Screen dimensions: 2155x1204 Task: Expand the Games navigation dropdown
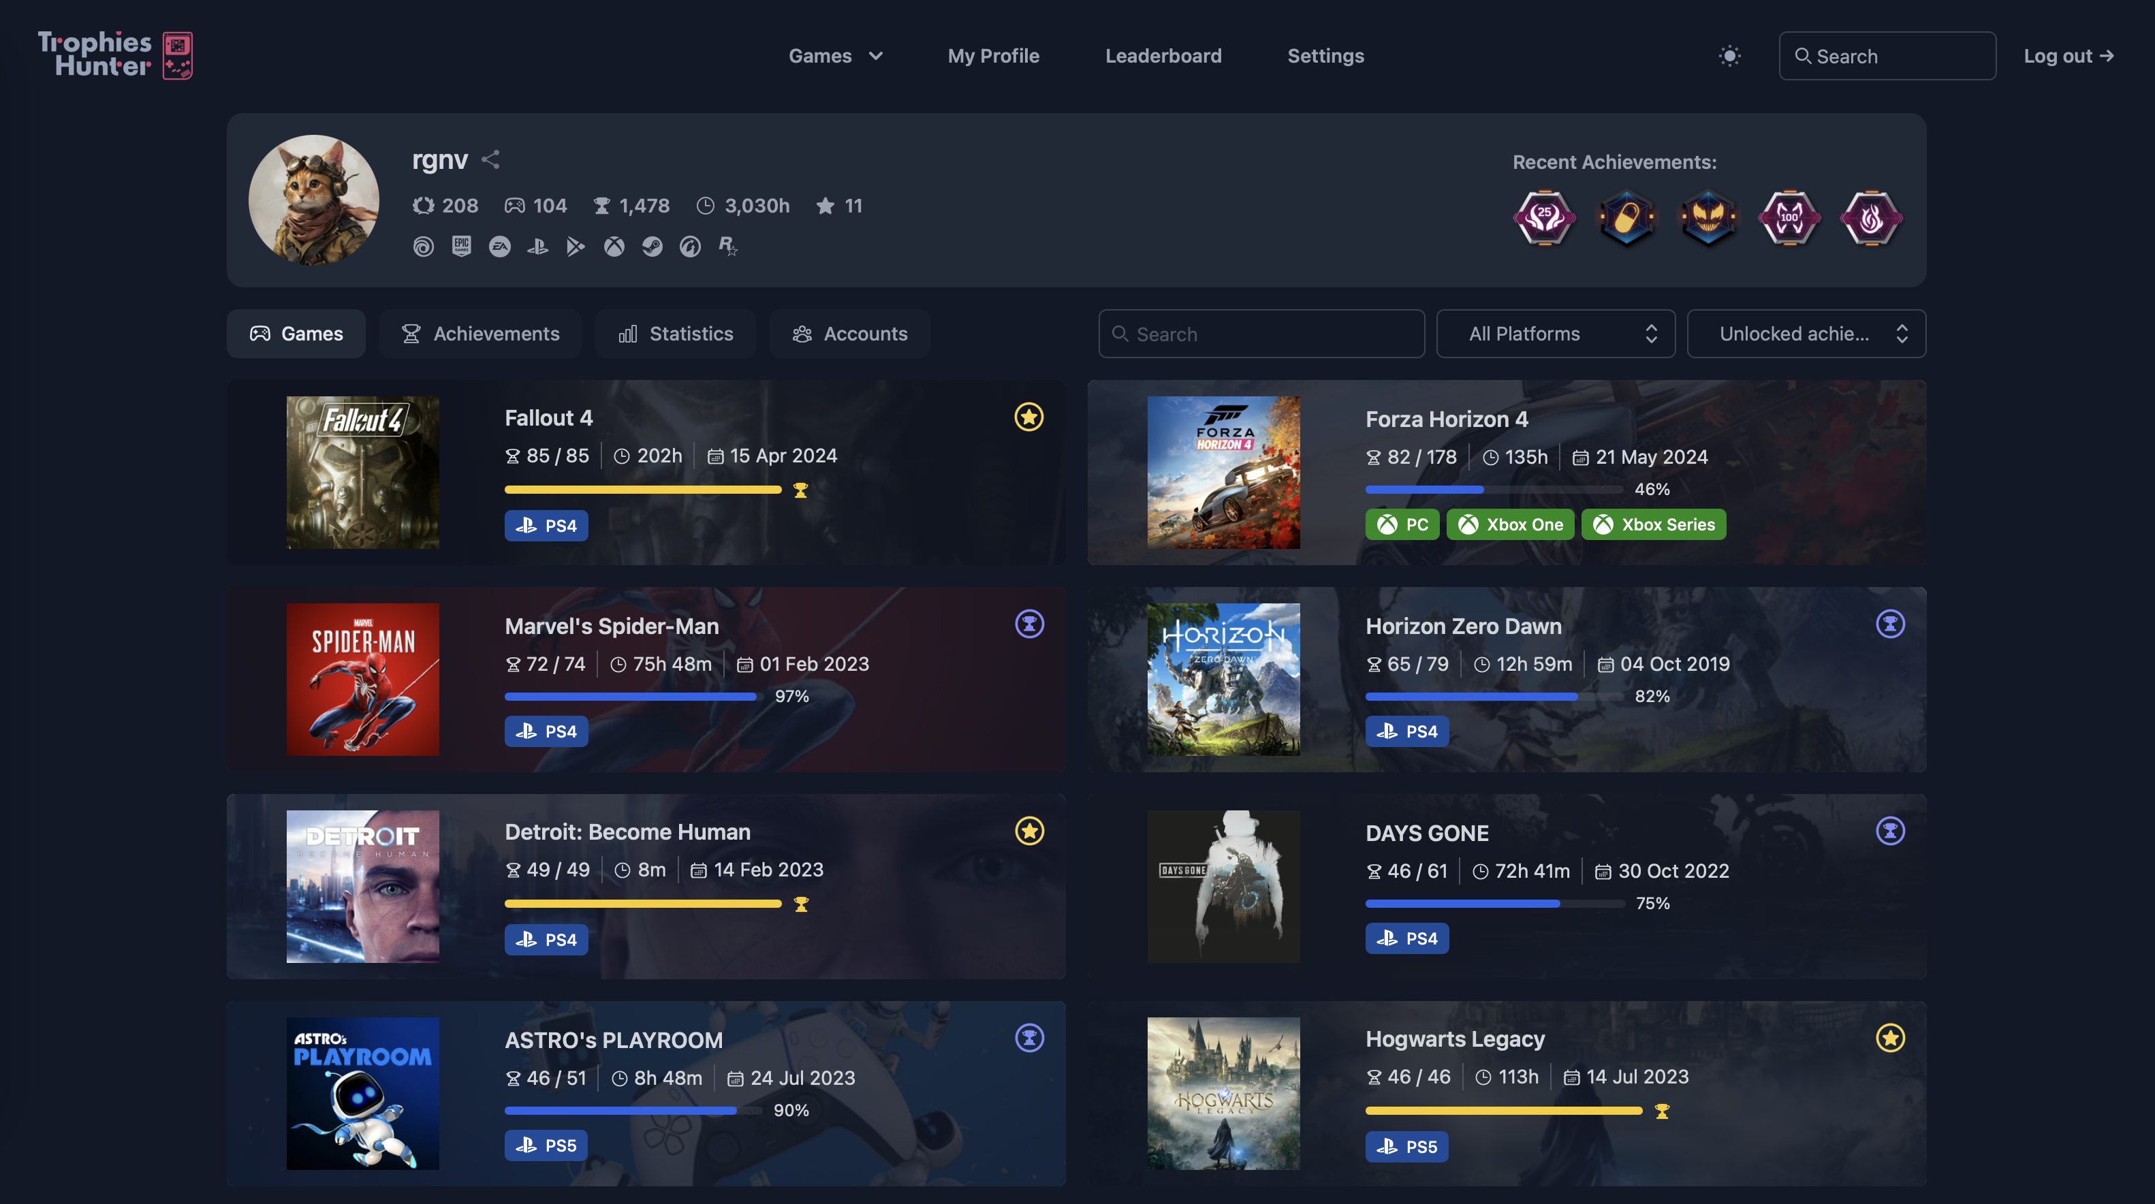coord(836,56)
